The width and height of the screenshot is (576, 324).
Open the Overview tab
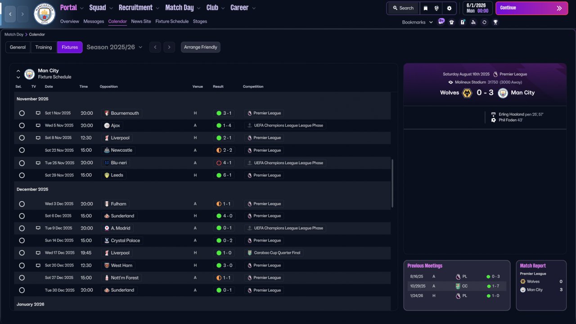pyautogui.click(x=69, y=21)
